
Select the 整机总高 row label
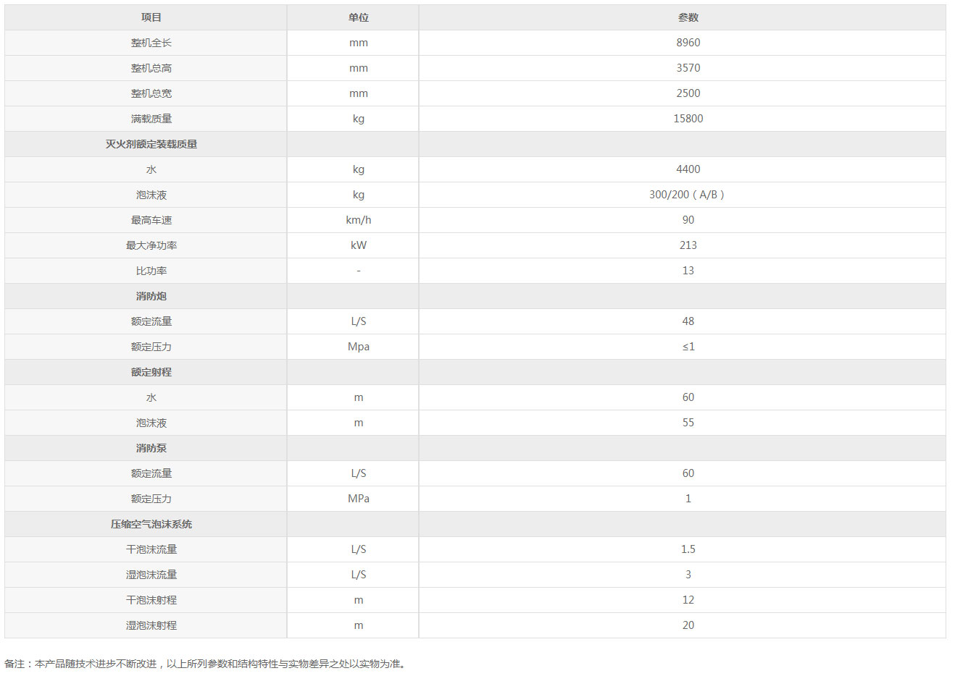coord(151,68)
